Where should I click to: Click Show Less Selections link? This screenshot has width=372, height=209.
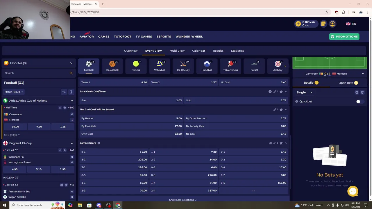[183, 200]
